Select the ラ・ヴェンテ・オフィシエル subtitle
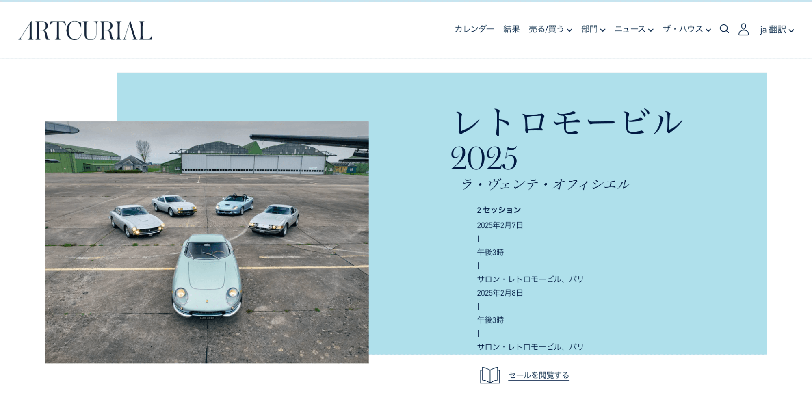This screenshot has width=812, height=394. 546,184
